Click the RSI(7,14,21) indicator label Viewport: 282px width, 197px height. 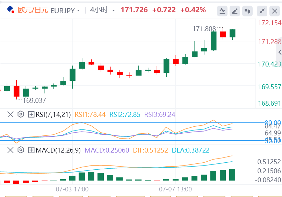53,114
